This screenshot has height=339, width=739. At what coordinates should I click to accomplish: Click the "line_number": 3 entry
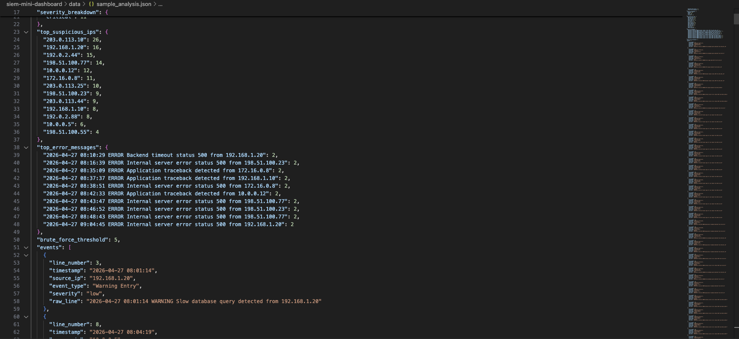[75, 263]
